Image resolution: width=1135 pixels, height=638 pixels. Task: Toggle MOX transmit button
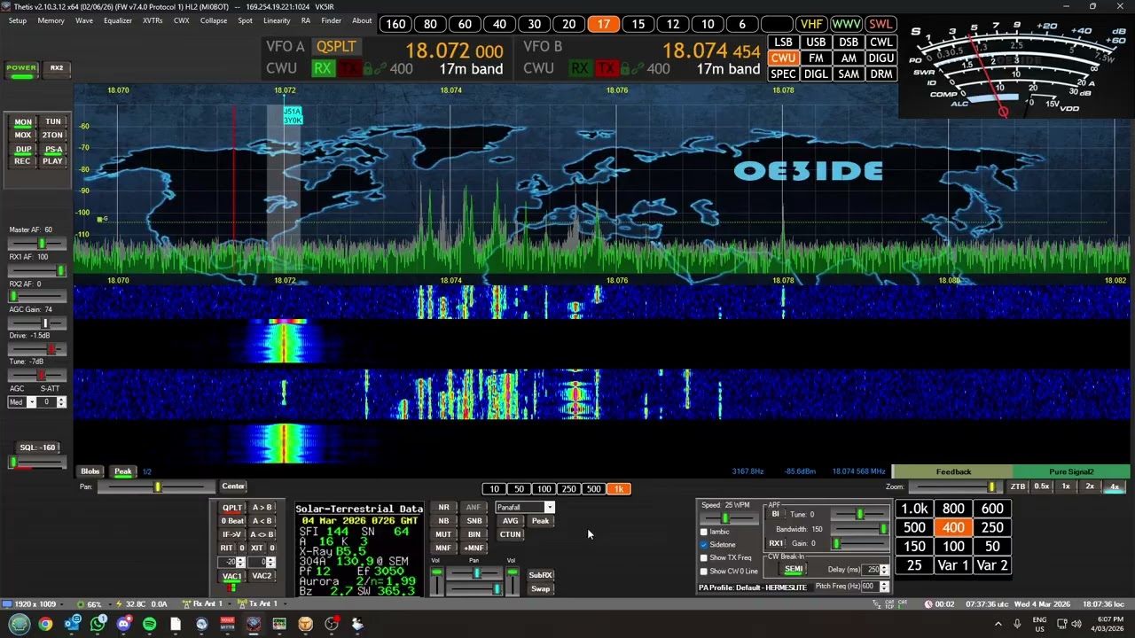pyautogui.click(x=23, y=136)
